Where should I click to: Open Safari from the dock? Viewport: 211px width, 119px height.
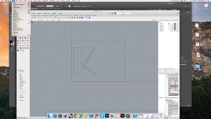[55, 116]
